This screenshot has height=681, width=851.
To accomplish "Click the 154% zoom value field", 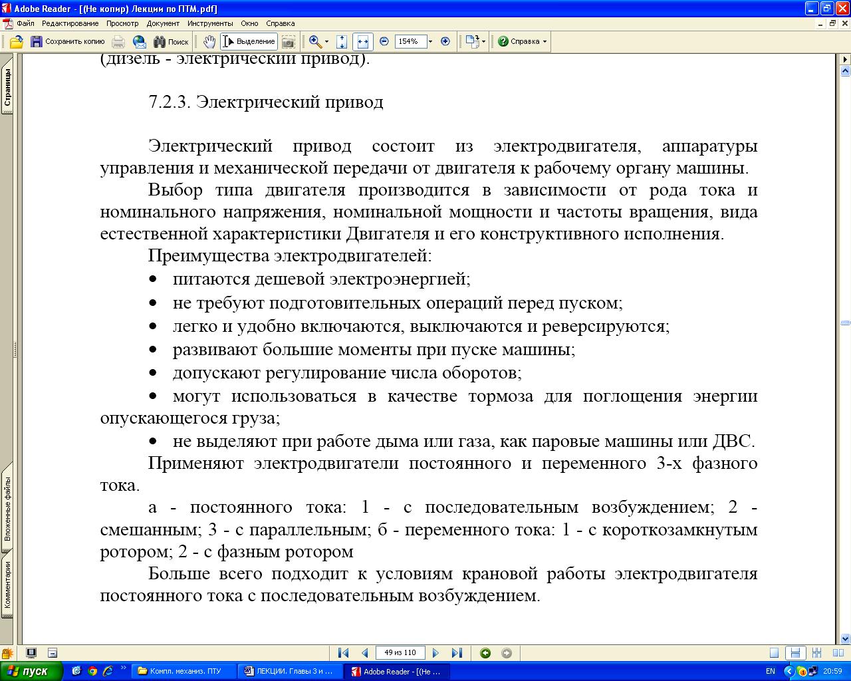I will [410, 41].
